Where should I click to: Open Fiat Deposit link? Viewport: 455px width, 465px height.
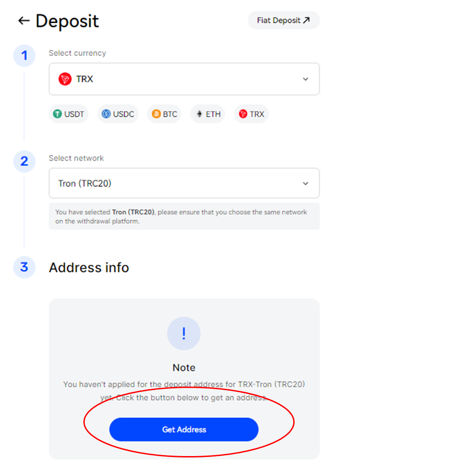(x=284, y=20)
